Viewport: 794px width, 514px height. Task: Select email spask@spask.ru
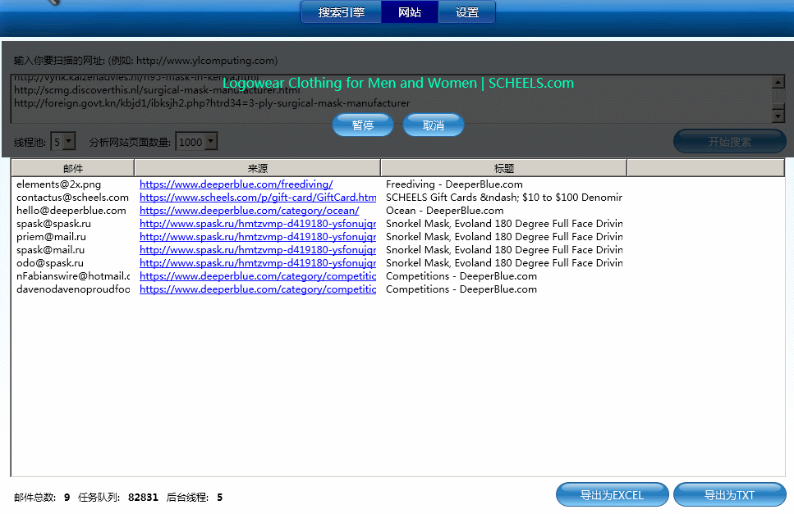pos(53,224)
